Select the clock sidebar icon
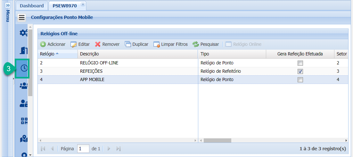This screenshot has height=157, width=353. coord(24,68)
